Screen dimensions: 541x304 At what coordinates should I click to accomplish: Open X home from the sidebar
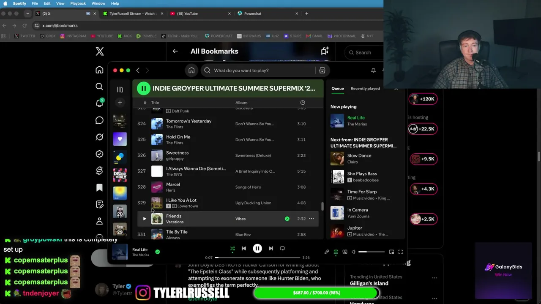coord(99,70)
